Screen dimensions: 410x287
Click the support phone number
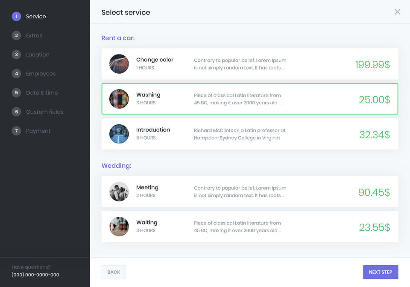coord(35,275)
